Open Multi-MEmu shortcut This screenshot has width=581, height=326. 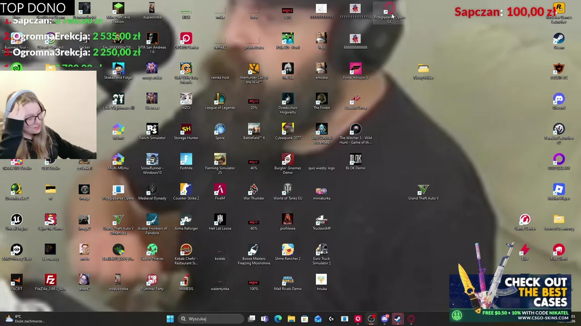[x=118, y=162]
